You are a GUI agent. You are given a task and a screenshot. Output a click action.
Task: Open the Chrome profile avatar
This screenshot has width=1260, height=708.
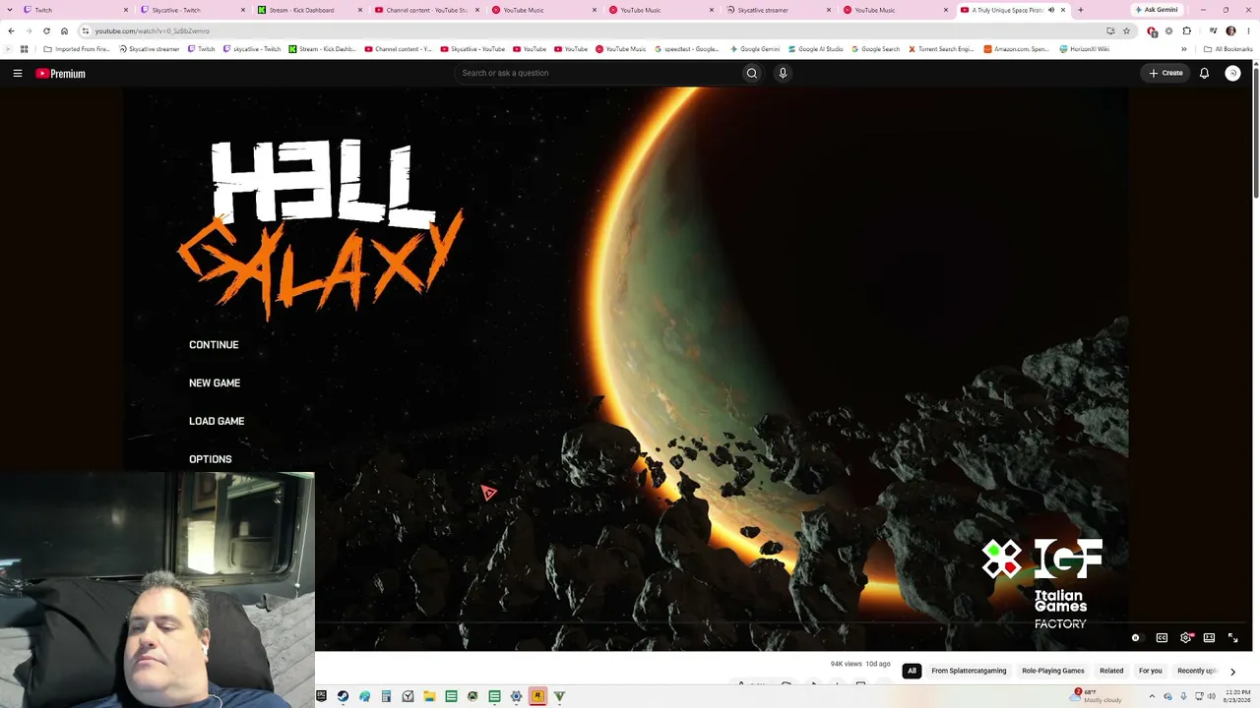pos(1230,30)
